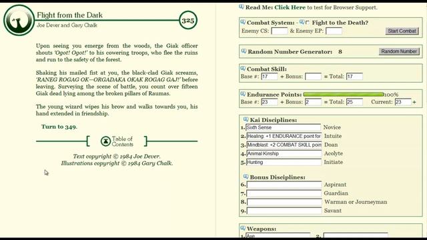This screenshot has height=240, width=427.
Task: Click the 'Doan' rank label
Action: pyautogui.click(x=331, y=145)
